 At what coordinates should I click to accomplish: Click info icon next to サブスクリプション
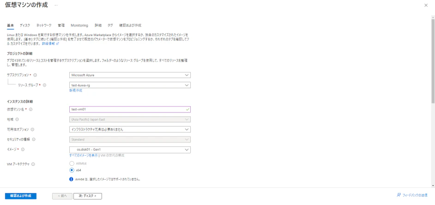pos(36,75)
